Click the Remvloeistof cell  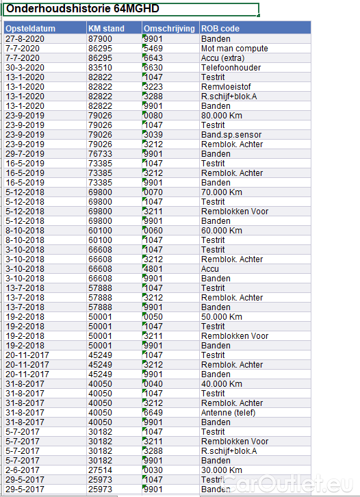pyautogui.click(x=255, y=87)
